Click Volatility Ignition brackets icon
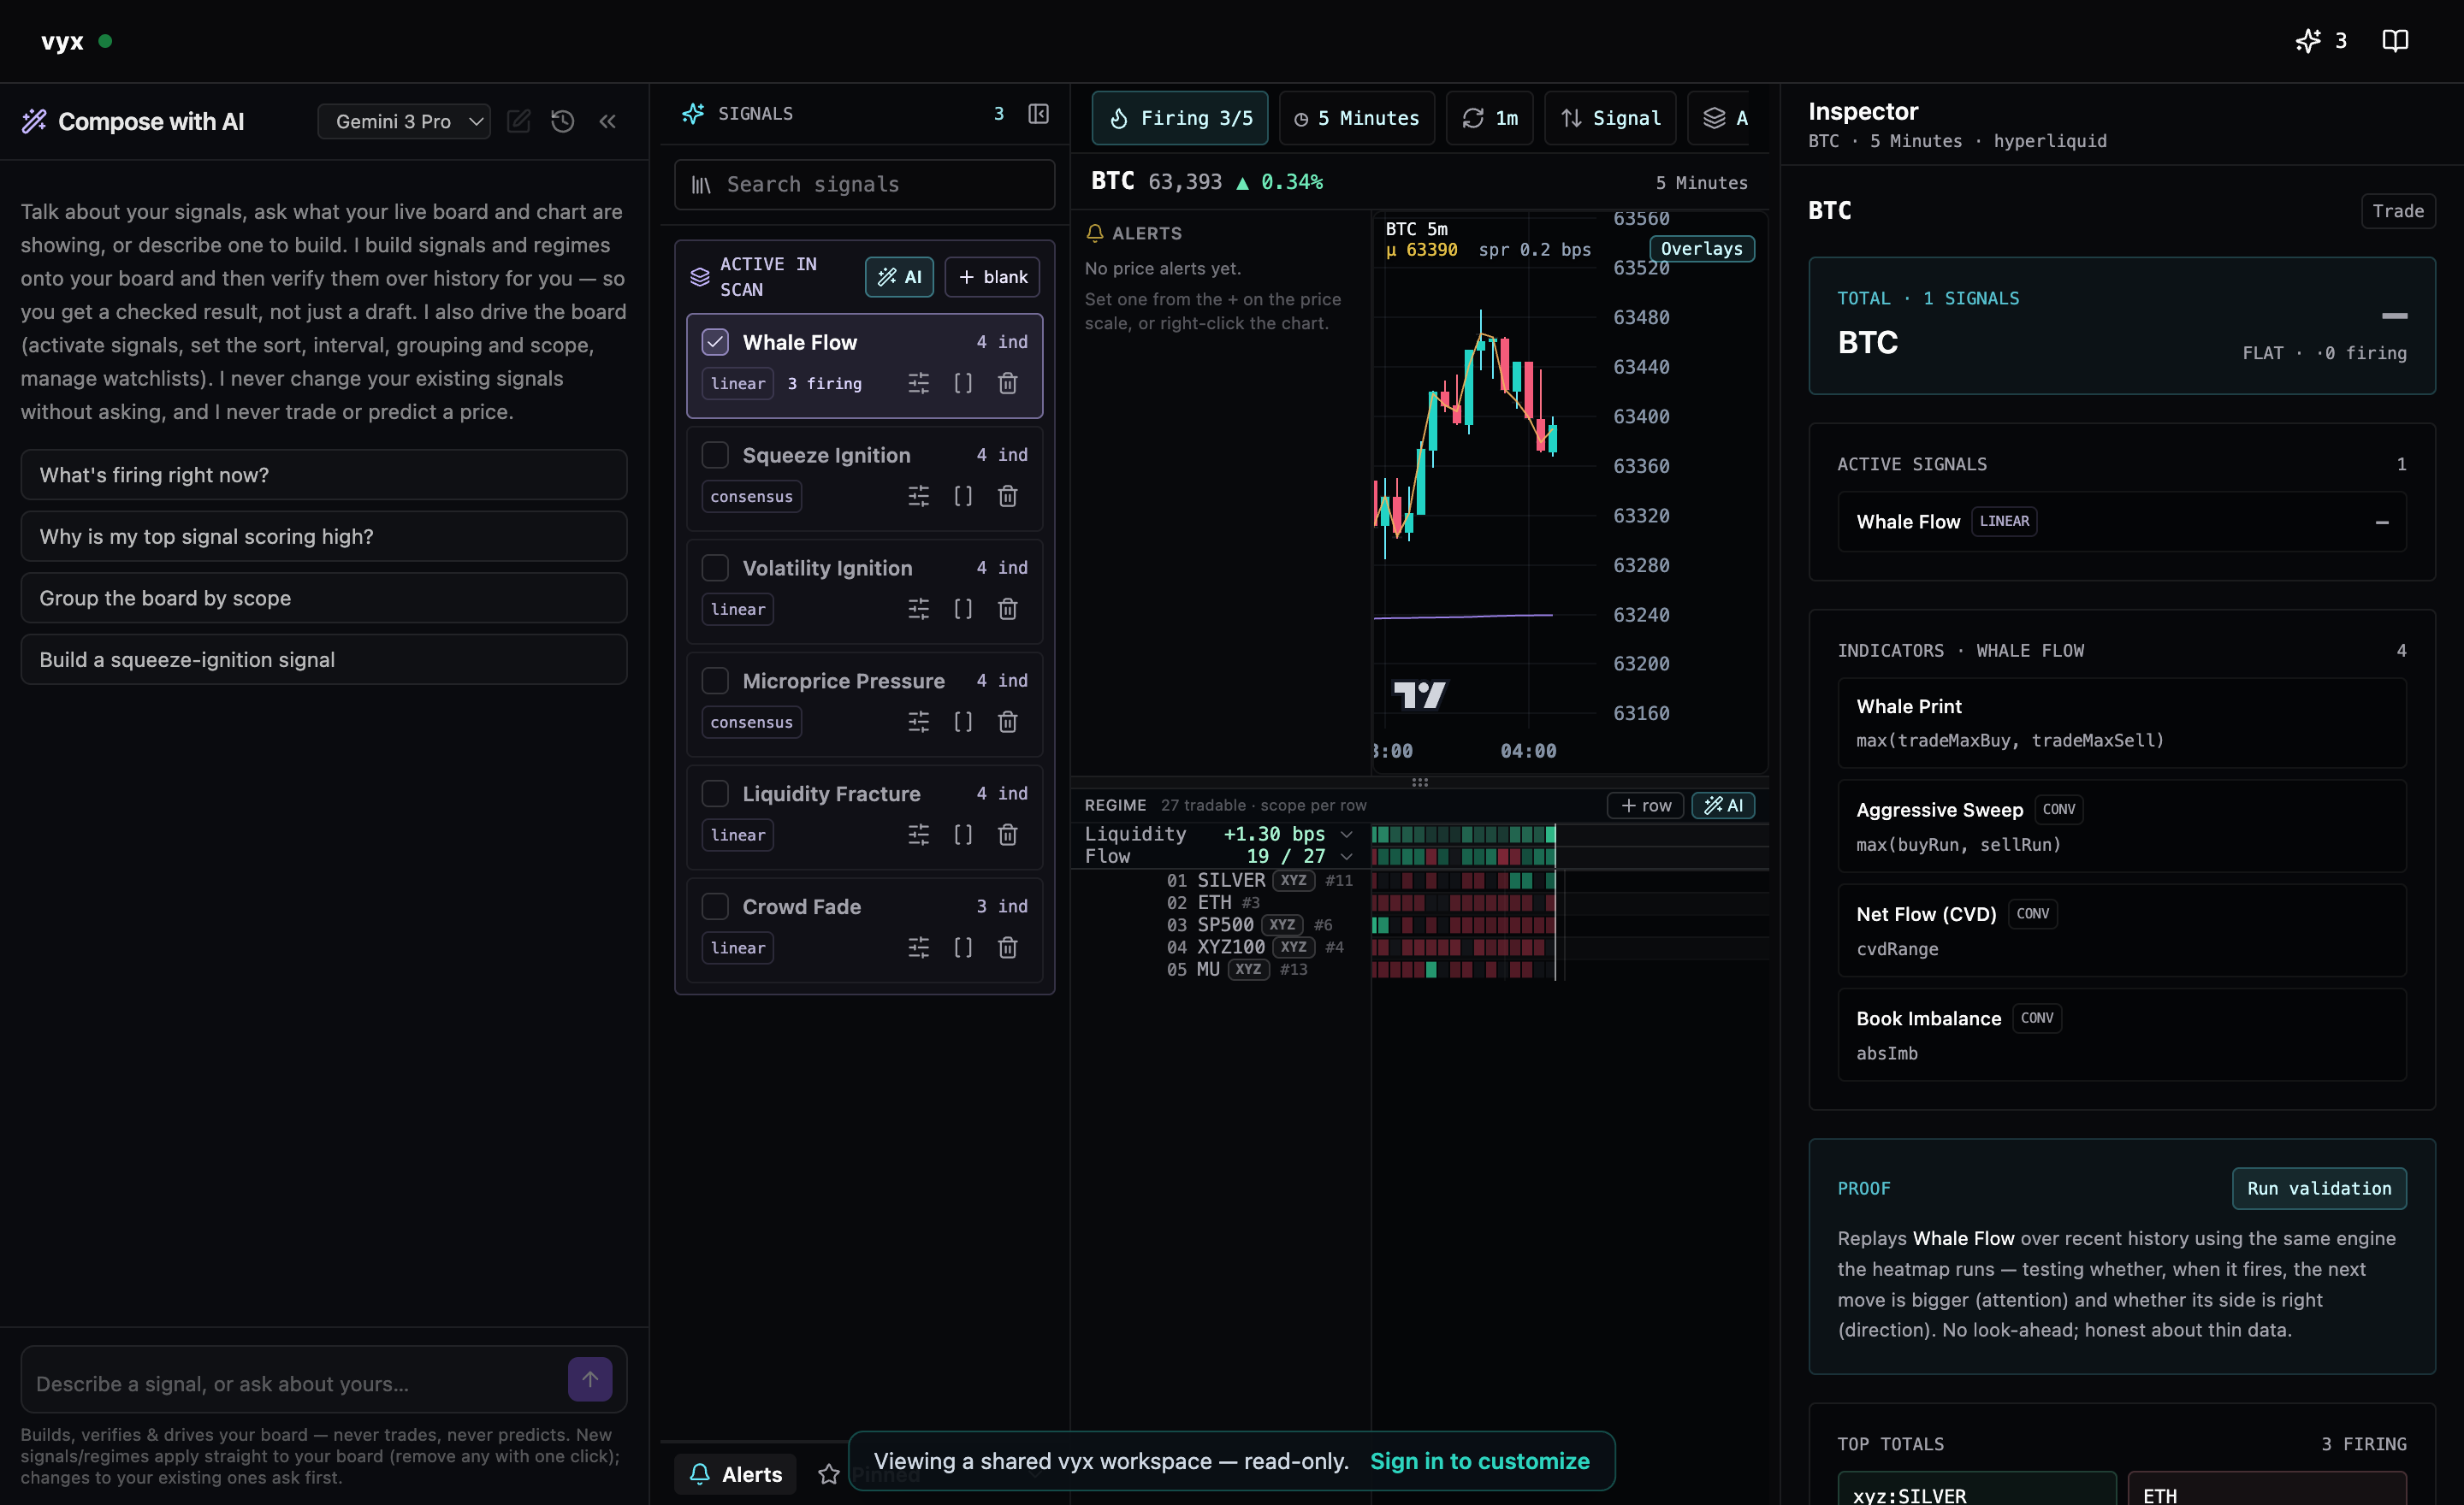Image resolution: width=2464 pixels, height=1505 pixels. (x=963, y=610)
